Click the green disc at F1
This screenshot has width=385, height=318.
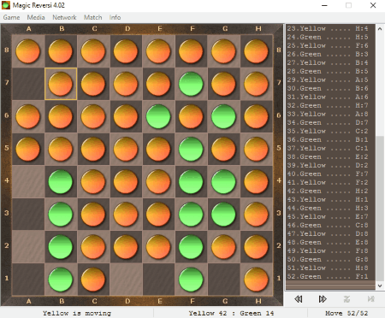coord(191,279)
